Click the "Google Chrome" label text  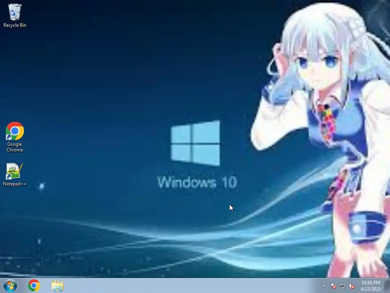[x=15, y=147]
